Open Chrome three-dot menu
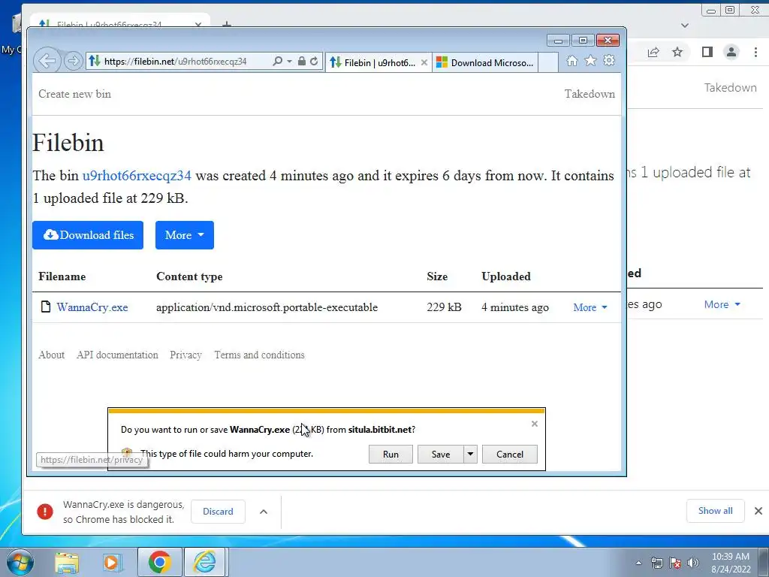769x577 pixels. click(x=755, y=52)
